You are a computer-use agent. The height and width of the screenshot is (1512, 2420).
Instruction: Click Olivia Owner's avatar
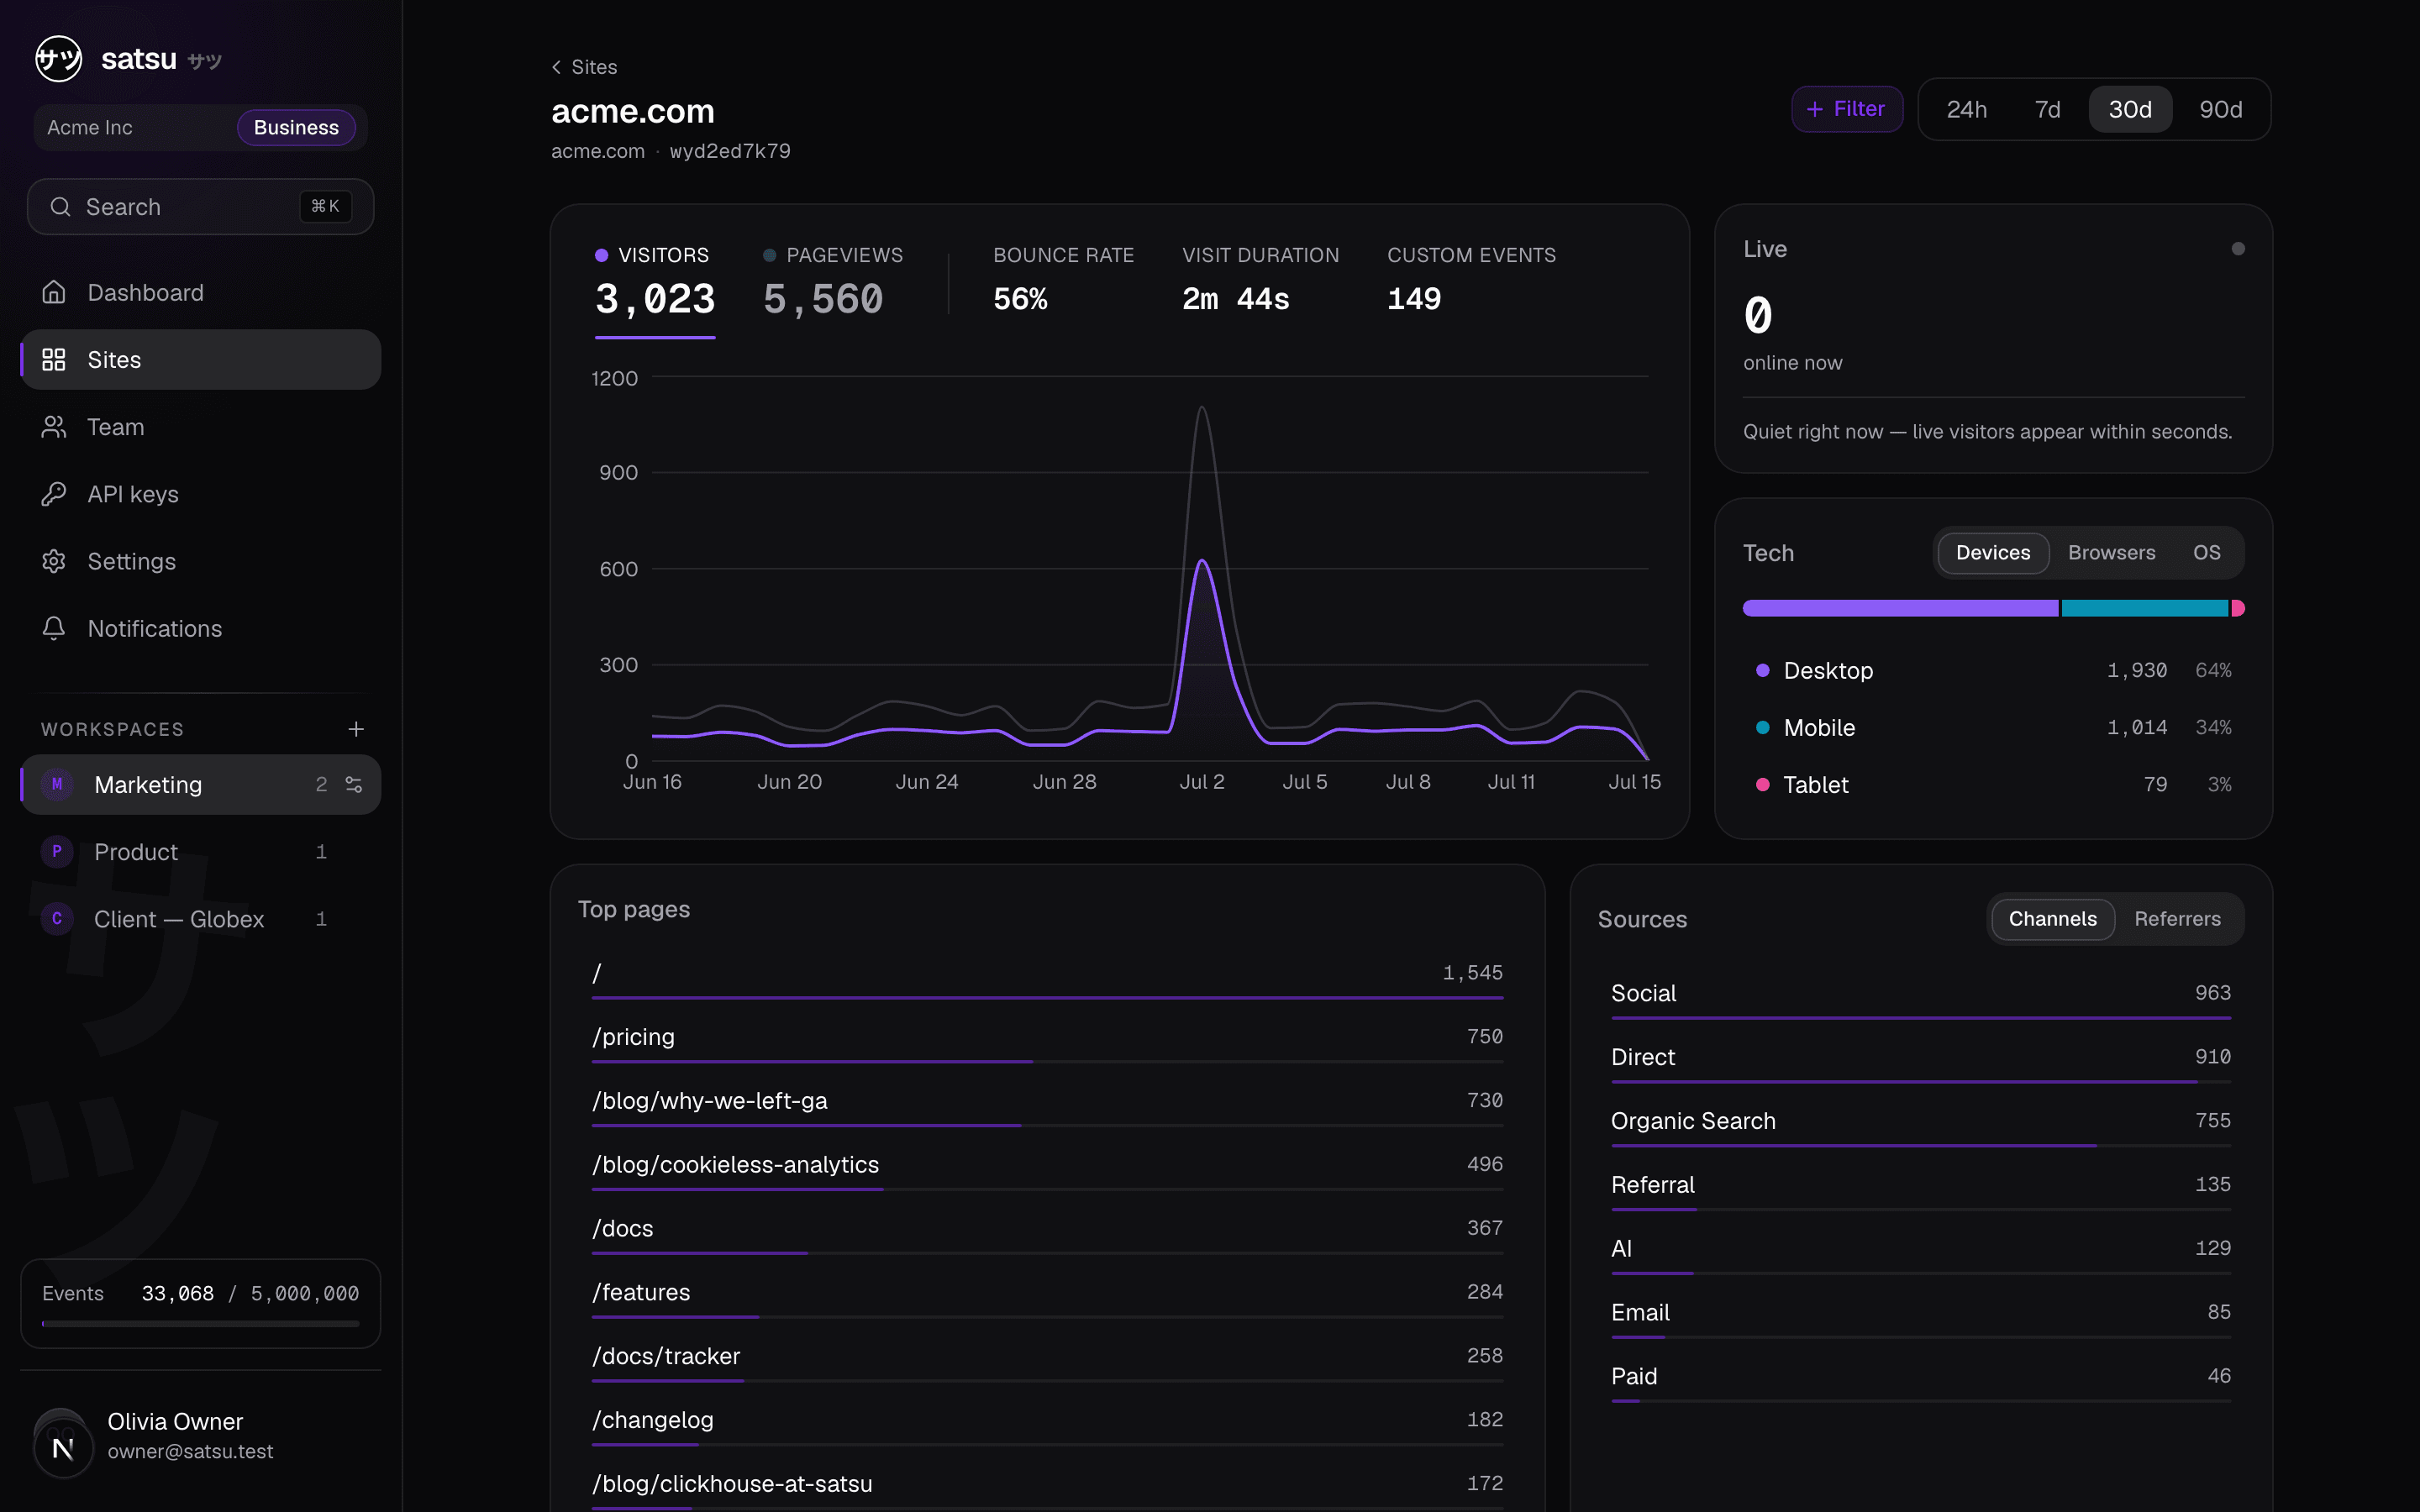click(63, 1443)
